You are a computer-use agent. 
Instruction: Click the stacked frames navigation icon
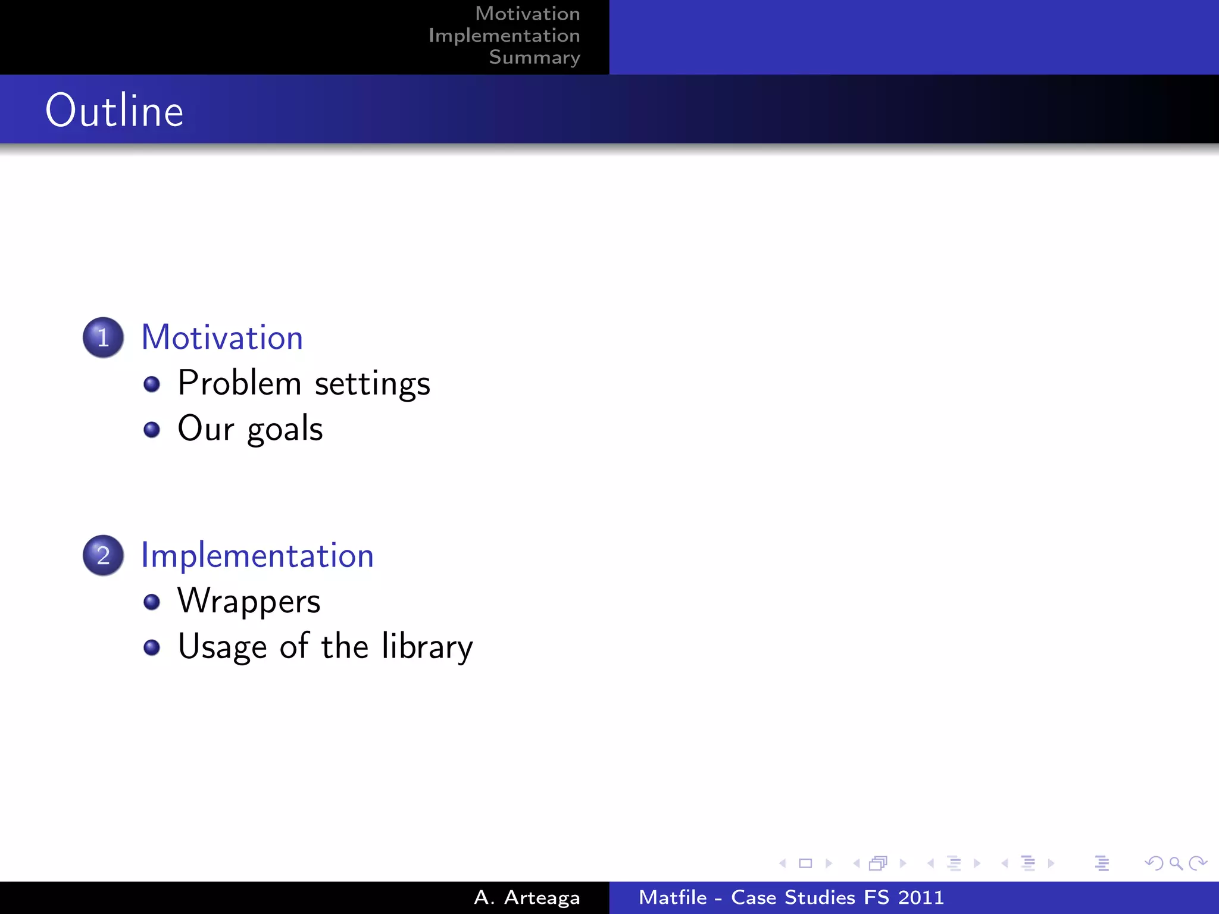pyautogui.click(x=878, y=863)
